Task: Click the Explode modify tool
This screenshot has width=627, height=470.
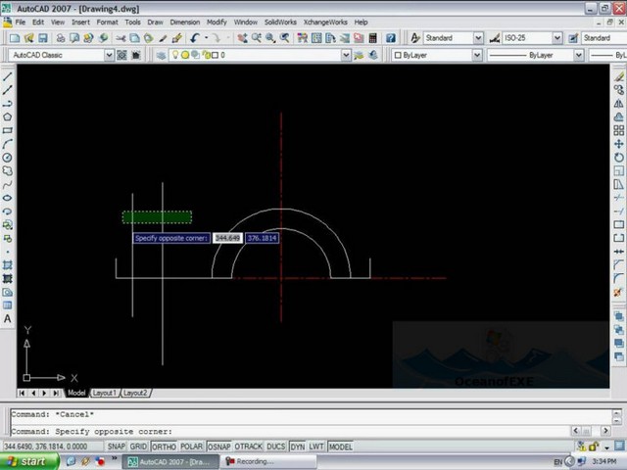Action: point(618,292)
